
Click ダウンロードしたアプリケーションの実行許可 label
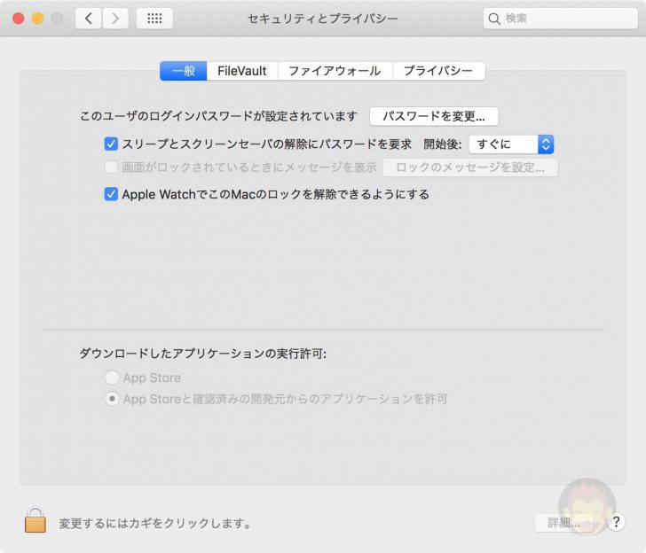tap(202, 354)
